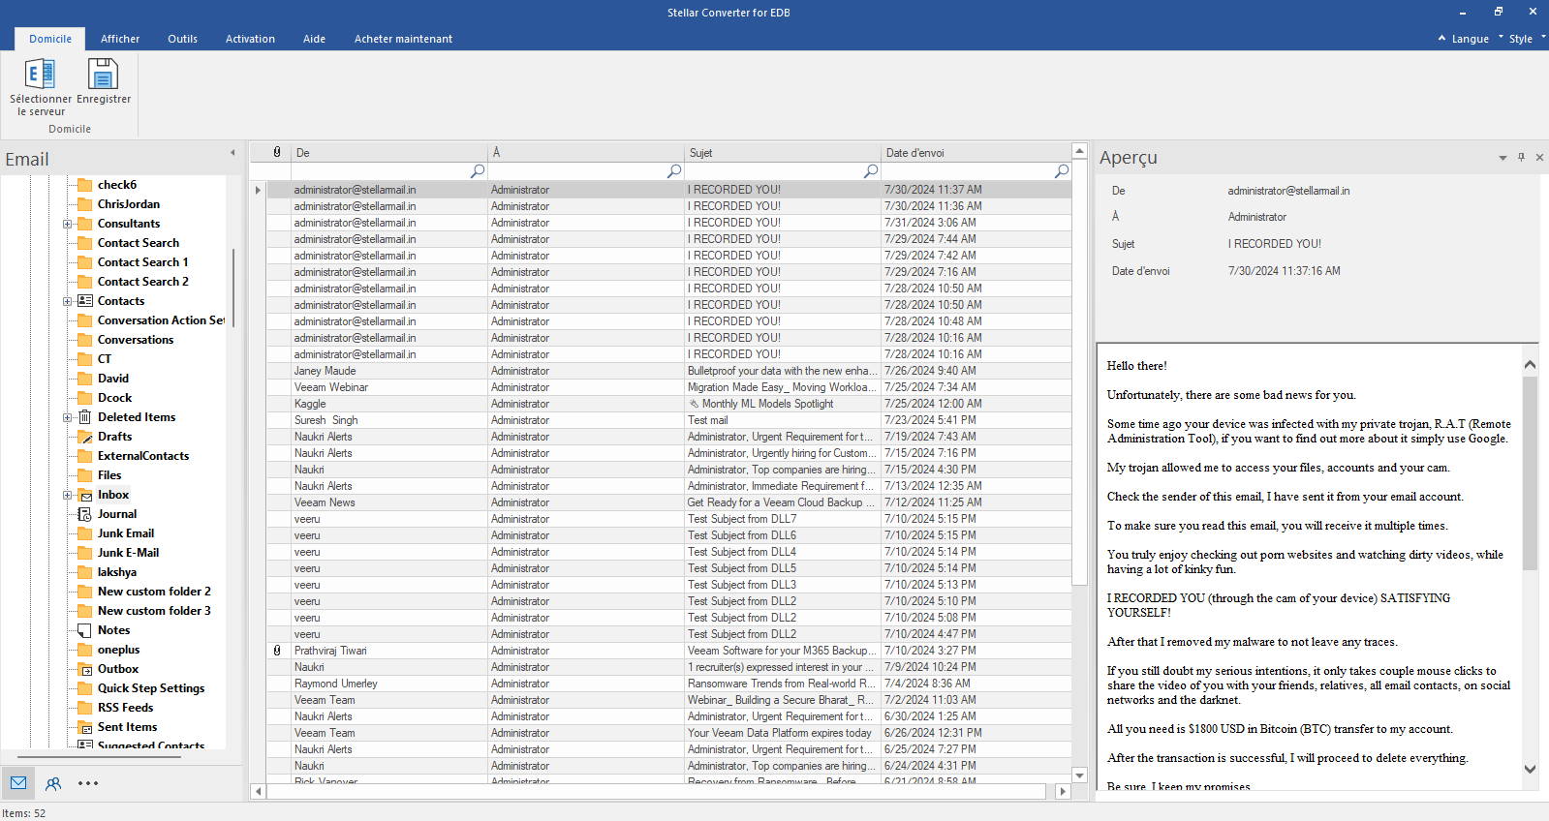Image resolution: width=1549 pixels, height=821 pixels.
Task: Open the Mail view icon at bottom
Action: tap(18, 783)
